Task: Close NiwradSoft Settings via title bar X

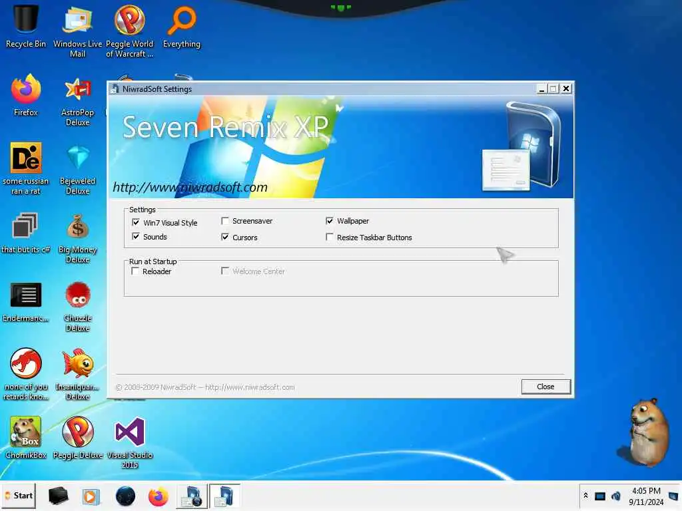Action: coord(566,88)
